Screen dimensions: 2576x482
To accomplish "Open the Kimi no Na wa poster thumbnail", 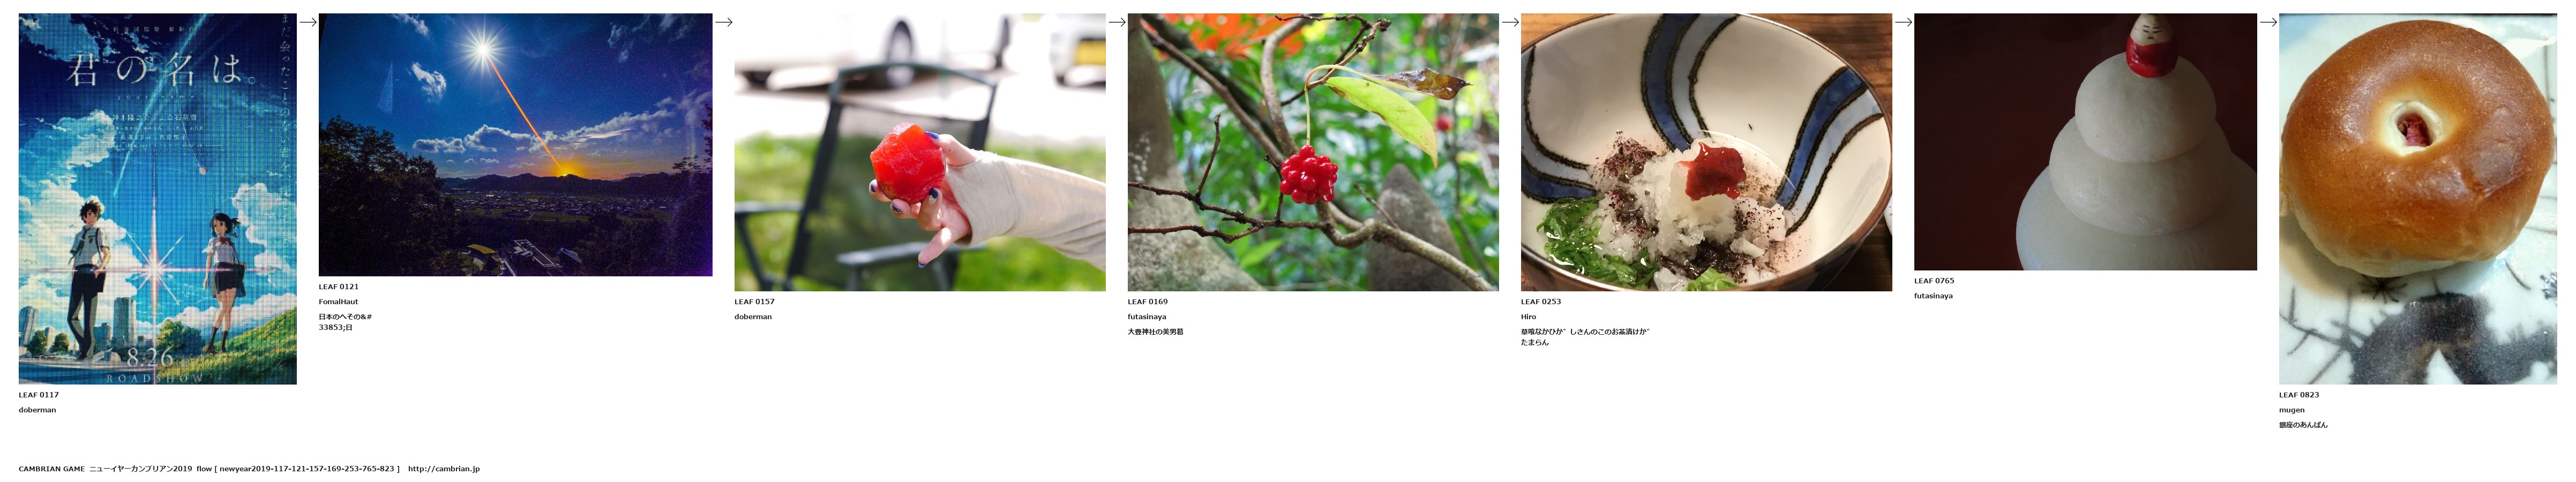I will [157, 199].
